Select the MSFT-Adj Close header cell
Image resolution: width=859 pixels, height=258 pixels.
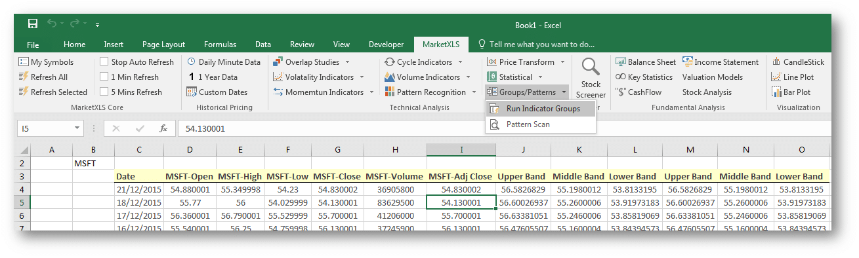coord(461,177)
